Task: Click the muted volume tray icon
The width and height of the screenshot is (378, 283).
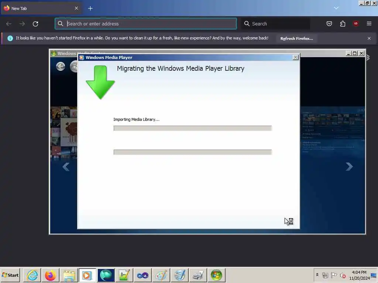Action: tap(343, 275)
